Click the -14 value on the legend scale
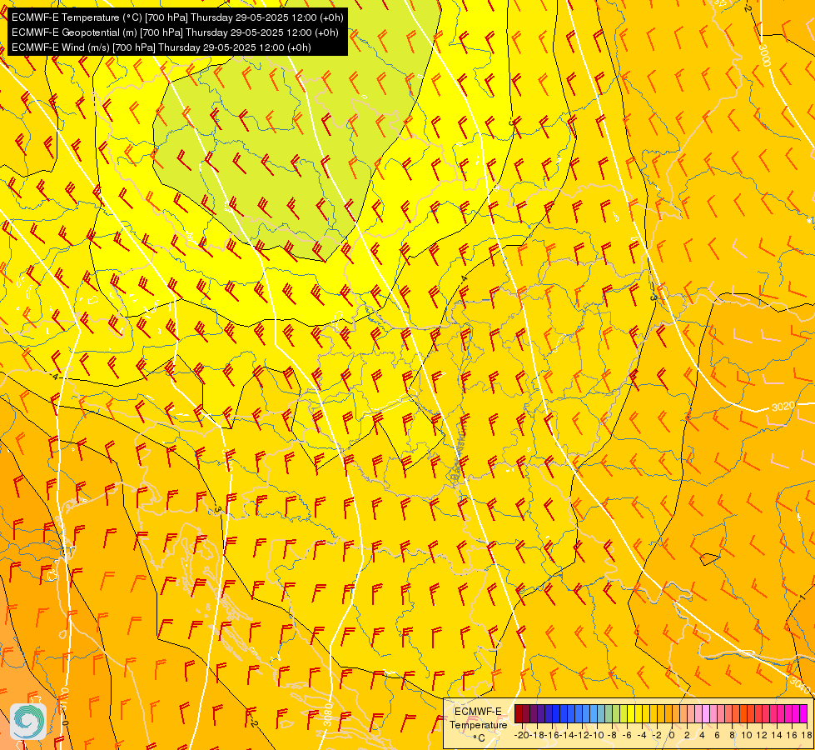This screenshot has height=750, width=815. (567, 735)
